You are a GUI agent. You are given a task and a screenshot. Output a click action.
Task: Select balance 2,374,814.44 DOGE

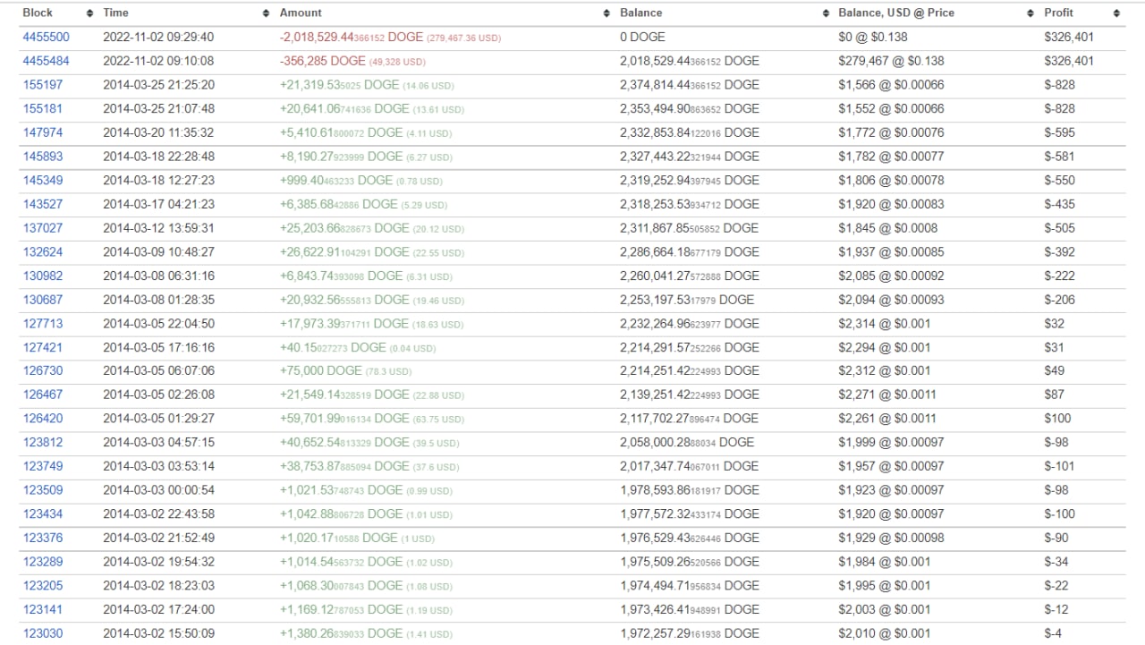point(690,85)
